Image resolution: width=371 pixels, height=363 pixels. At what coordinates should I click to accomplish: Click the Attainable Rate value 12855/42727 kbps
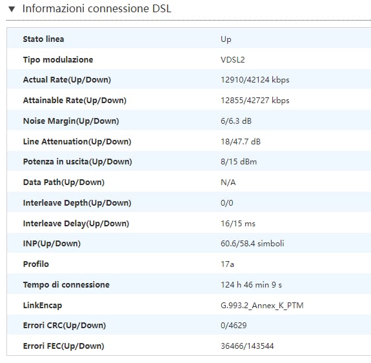point(255,101)
